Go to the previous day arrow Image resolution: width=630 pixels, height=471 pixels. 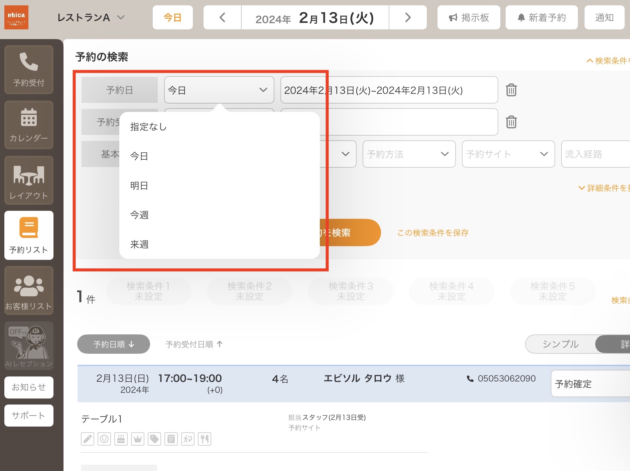222,17
